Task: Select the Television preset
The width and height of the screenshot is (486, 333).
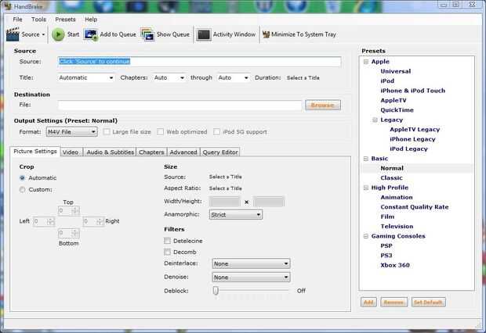Action: [397, 227]
